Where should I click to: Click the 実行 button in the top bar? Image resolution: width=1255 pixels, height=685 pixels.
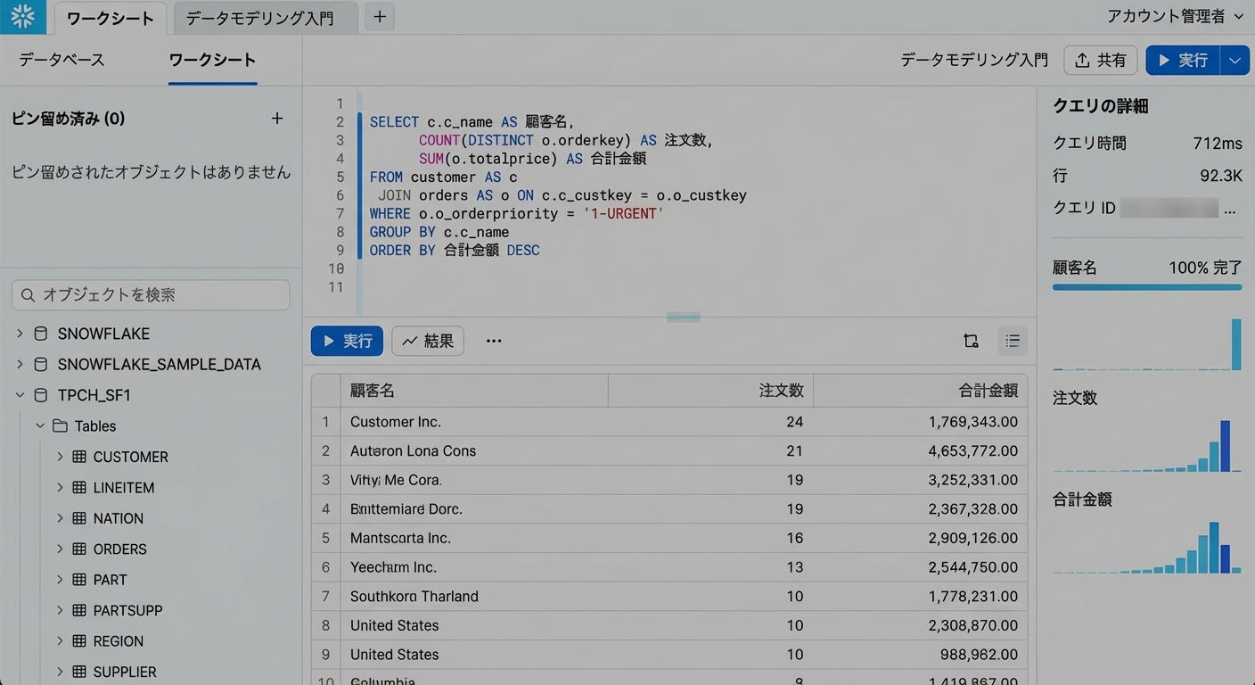[1183, 60]
